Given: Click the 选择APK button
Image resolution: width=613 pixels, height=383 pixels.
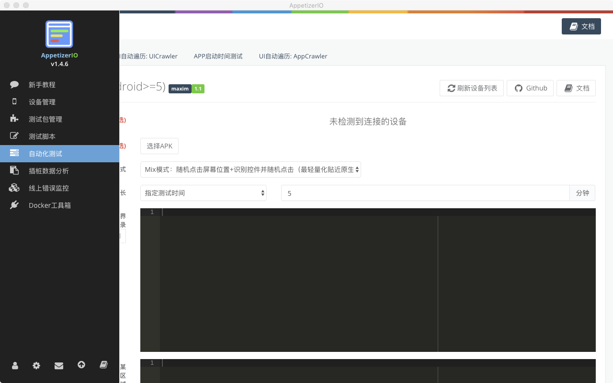Looking at the screenshot, I should [x=159, y=146].
